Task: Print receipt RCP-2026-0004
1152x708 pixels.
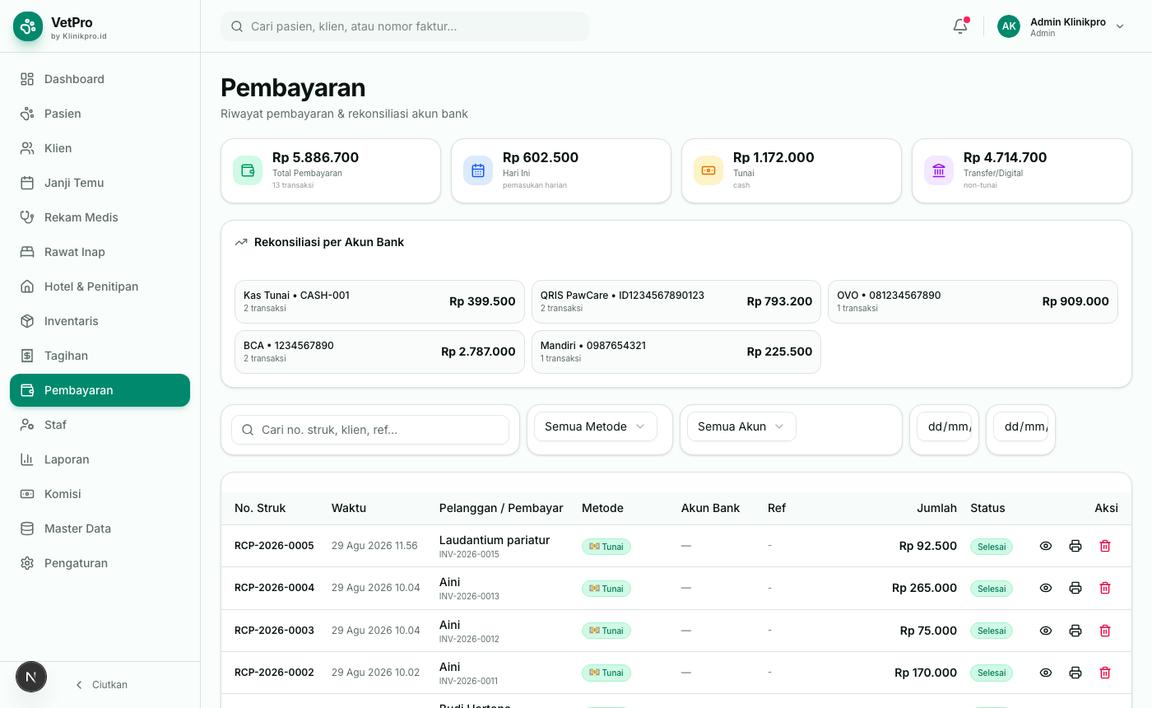Action: pos(1075,588)
